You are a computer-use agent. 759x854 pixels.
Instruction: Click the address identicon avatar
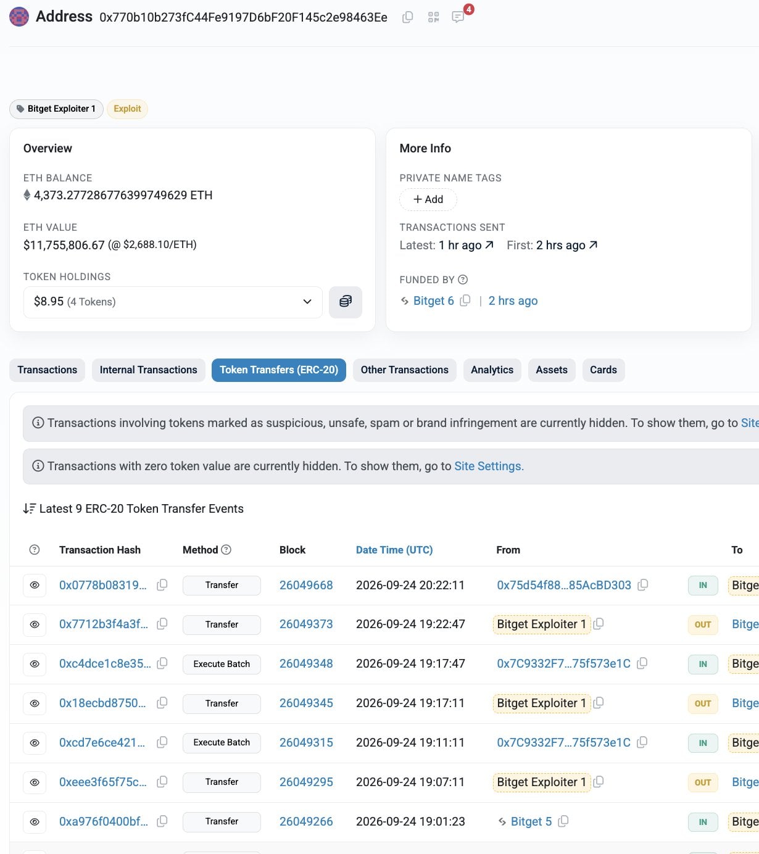coord(19,17)
